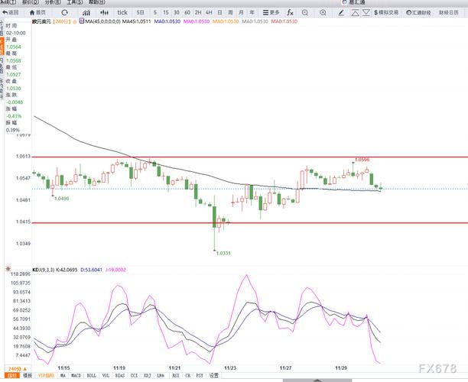Select the VIP指标 tab
The width and height of the screenshot is (468, 382).
pyautogui.click(x=46, y=375)
